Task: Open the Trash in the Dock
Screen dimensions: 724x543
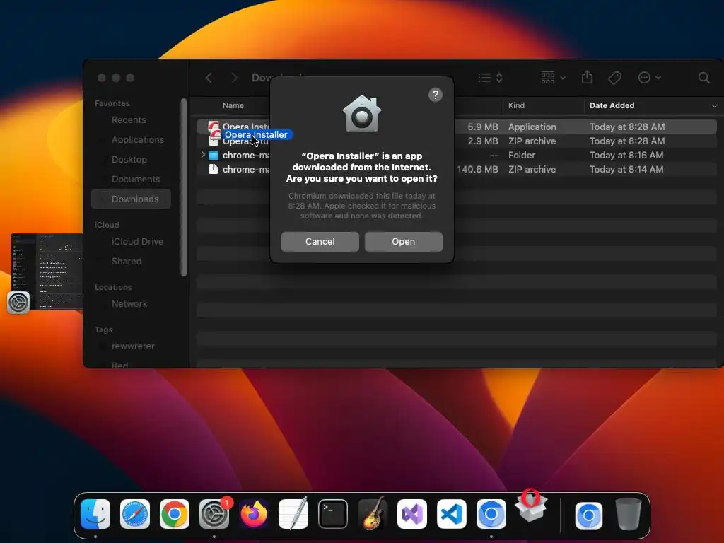Action: [x=629, y=513]
